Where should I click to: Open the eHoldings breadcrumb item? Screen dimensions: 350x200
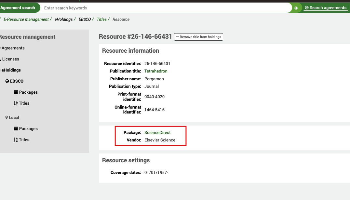pos(64,19)
